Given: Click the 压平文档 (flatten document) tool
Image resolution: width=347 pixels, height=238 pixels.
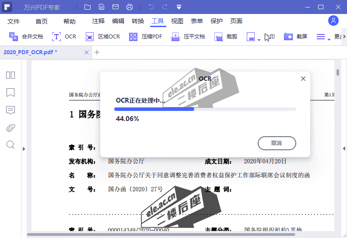Looking at the screenshot, I should click(188, 37).
